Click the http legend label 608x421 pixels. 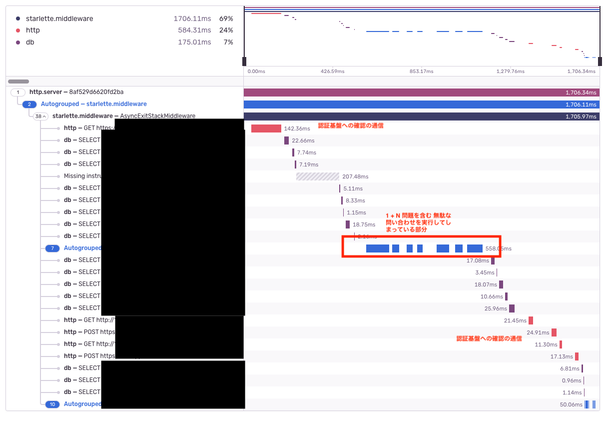[33, 30]
